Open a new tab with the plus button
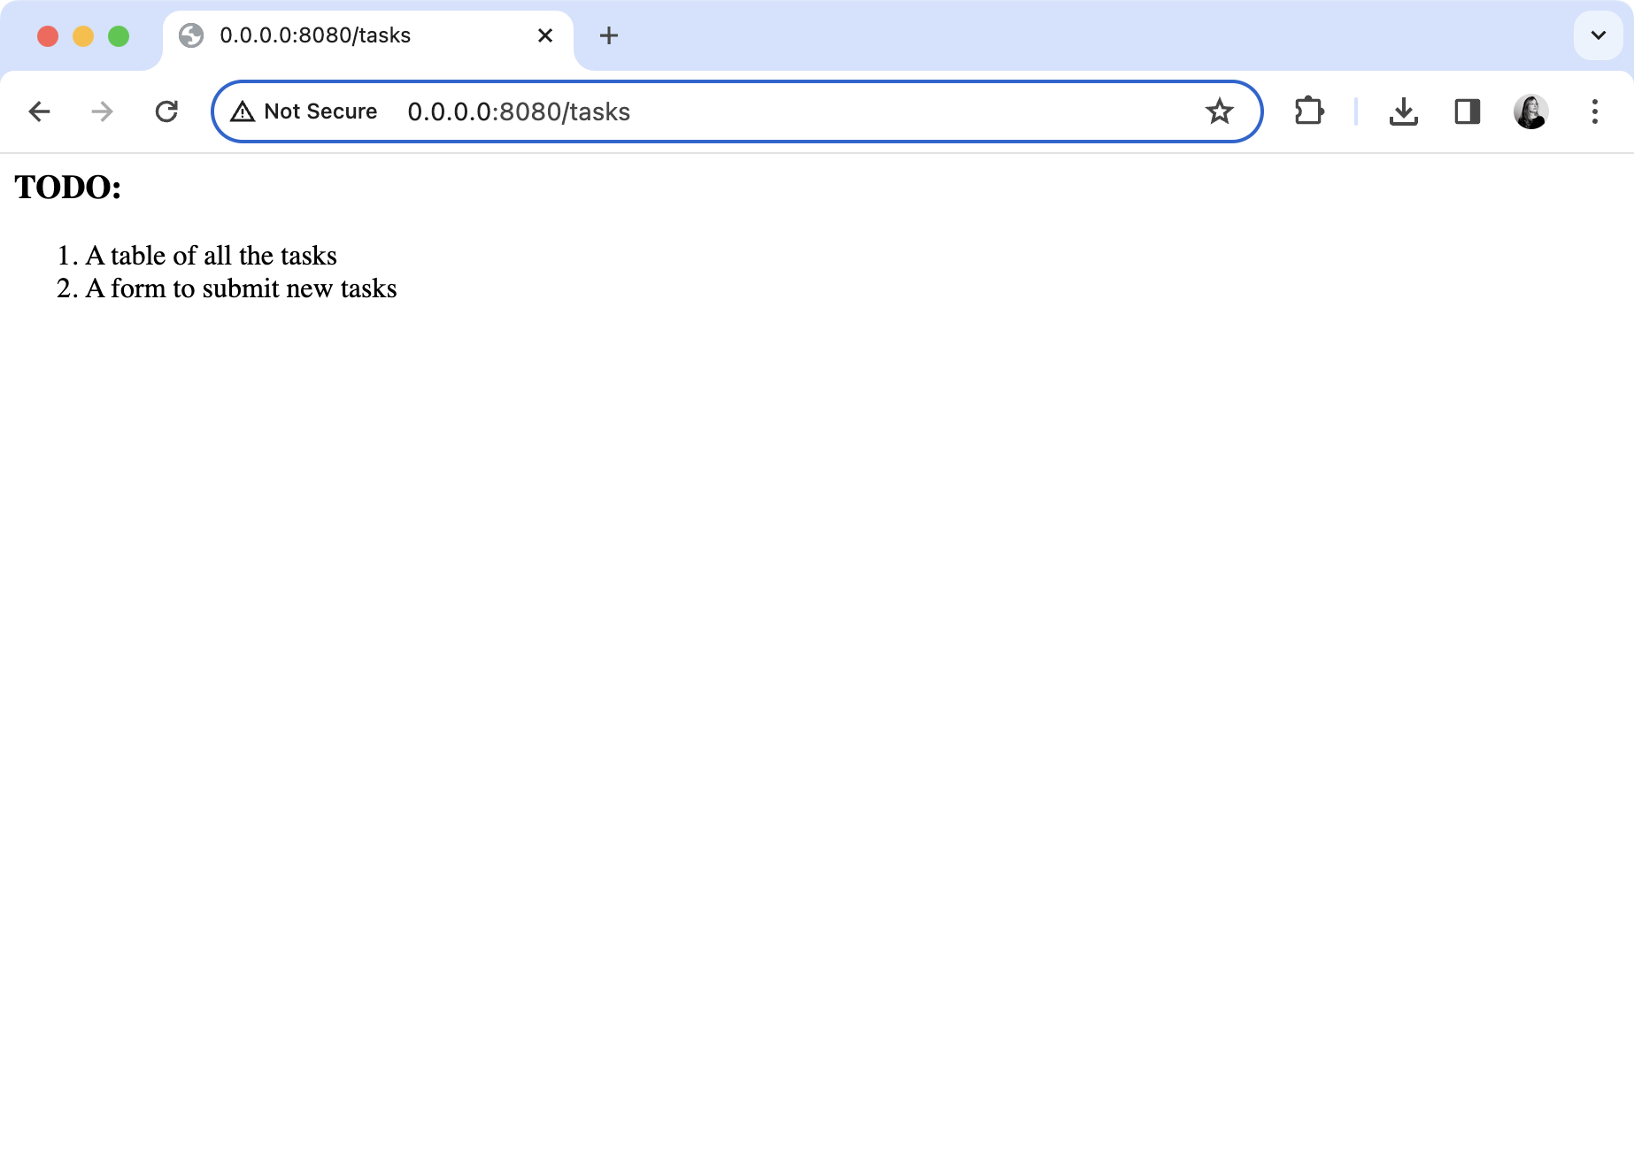The image size is (1634, 1175). click(608, 35)
